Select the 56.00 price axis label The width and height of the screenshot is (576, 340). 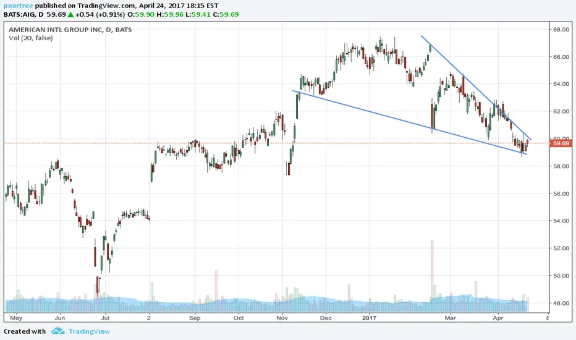pyautogui.click(x=561, y=193)
